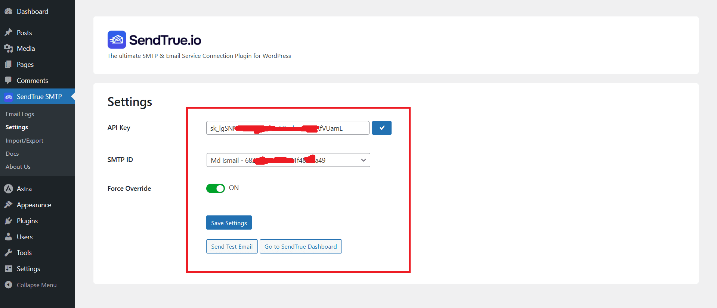This screenshot has width=717, height=308.
Task: Click the Posts pushpin icon
Action: point(8,32)
